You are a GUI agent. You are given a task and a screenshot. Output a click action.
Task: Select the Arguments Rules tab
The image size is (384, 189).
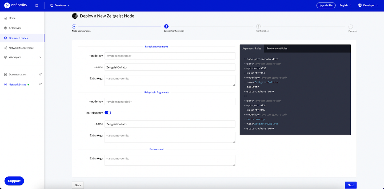pyautogui.click(x=252, y=49)
